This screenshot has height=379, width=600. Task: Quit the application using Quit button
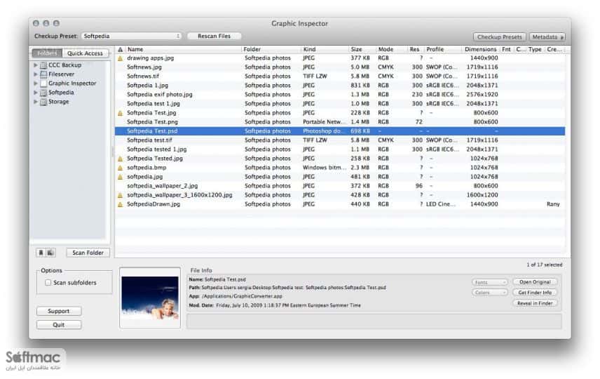59,325
